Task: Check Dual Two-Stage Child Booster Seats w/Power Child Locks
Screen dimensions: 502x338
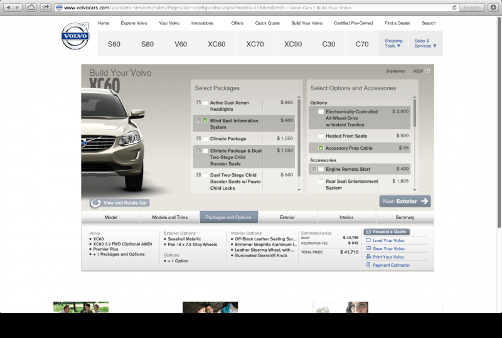Action: [x=206, y=175]
